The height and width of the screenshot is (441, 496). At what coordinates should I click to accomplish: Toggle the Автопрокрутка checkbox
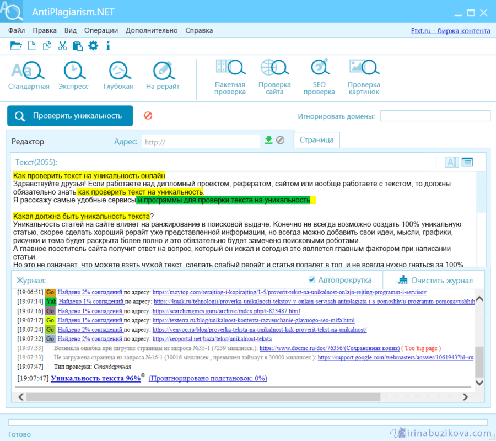click(x=312, y=279)
